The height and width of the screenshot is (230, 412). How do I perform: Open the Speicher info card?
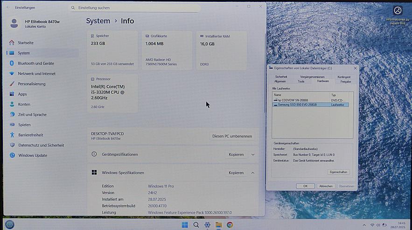pyautogui.click(x=112, y=50)
